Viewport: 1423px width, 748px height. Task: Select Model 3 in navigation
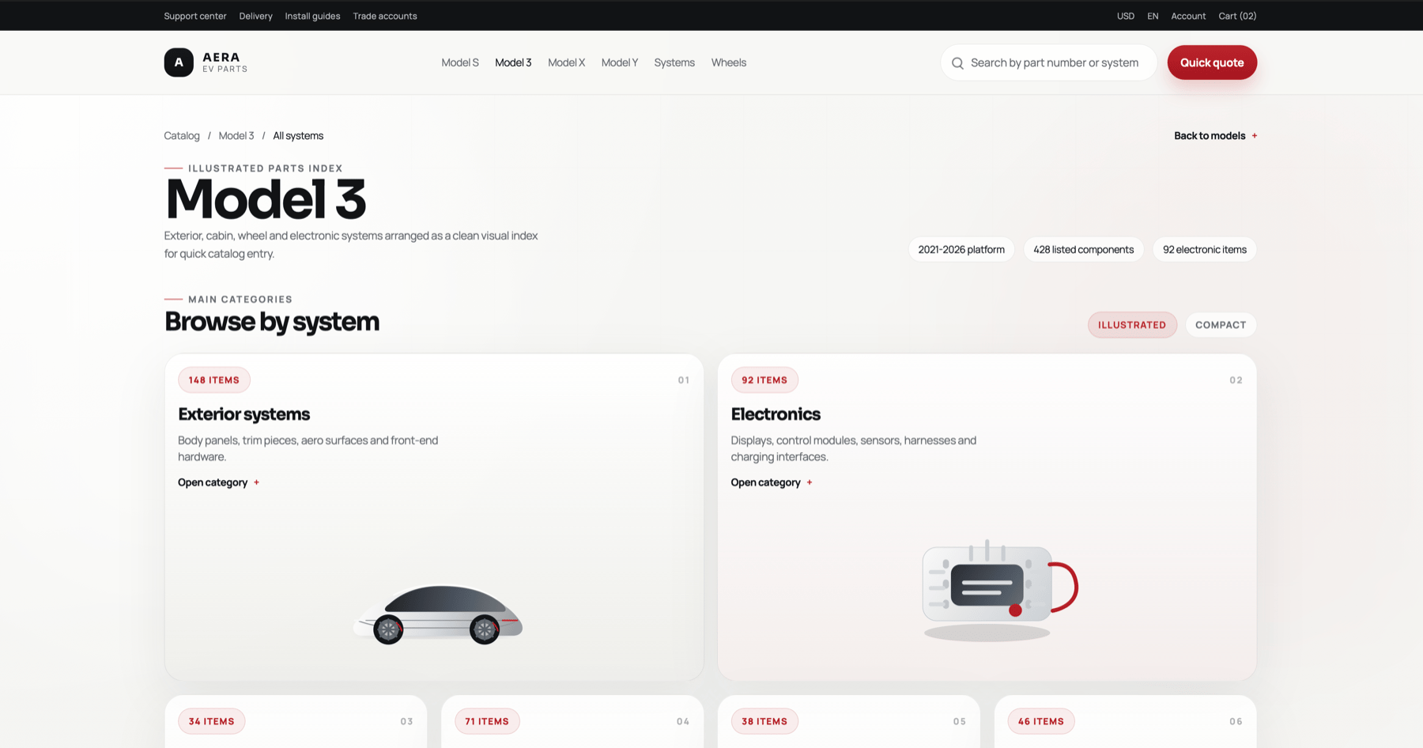pyautogui.click(x=513, y=62)
